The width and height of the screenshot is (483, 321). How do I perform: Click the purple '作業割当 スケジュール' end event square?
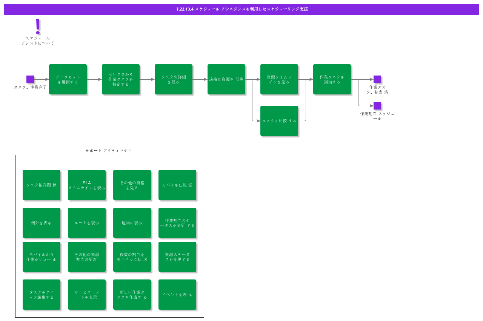click(377, 106)
